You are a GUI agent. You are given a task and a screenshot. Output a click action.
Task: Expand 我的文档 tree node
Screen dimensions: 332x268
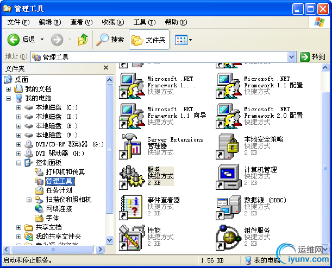point(9,89)
